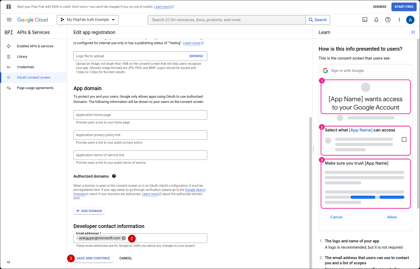420x269 pixels.
Task: Click SAVE AND CONTINUE
Action: pos(93,258)
